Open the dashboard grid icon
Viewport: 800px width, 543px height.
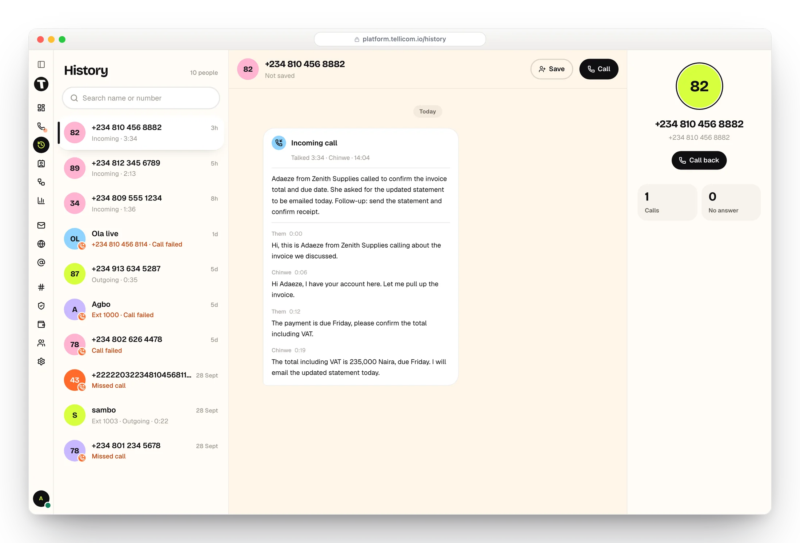41,108
